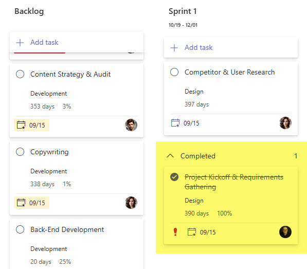Click Sprint 1 date range 10/19 - 12/01
This screenshot has width=307, height=269.
183,25
